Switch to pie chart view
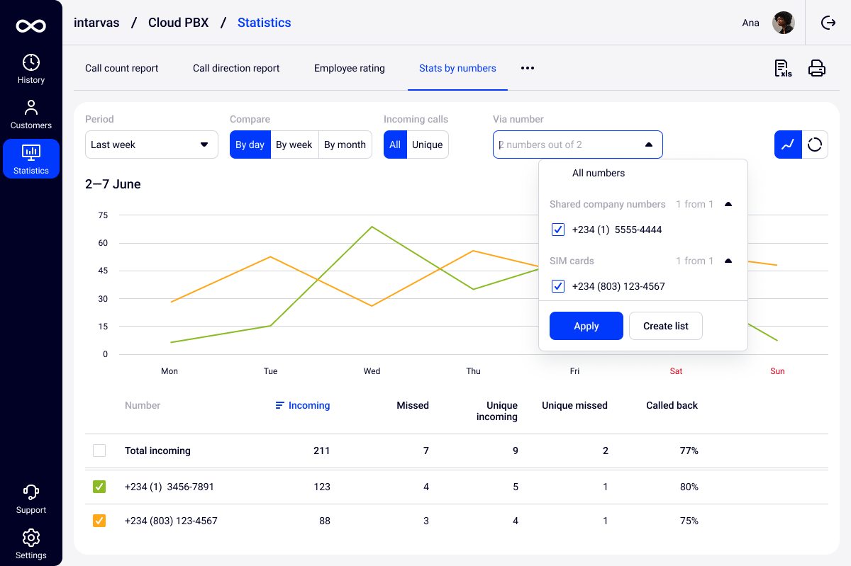 [815, 145]
